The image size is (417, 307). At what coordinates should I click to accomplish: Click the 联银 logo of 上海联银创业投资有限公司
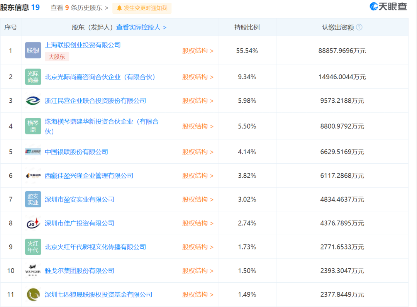[33, 50]
